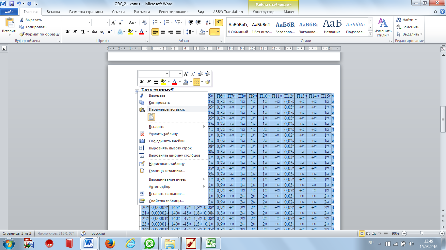Click the Format Painter brush on the mini toolbar
This screenshot has height=250, width=446.
[208, 82]
